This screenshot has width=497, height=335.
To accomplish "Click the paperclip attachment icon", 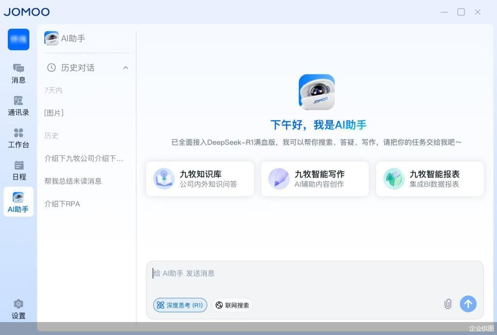I will coord(448,304).
